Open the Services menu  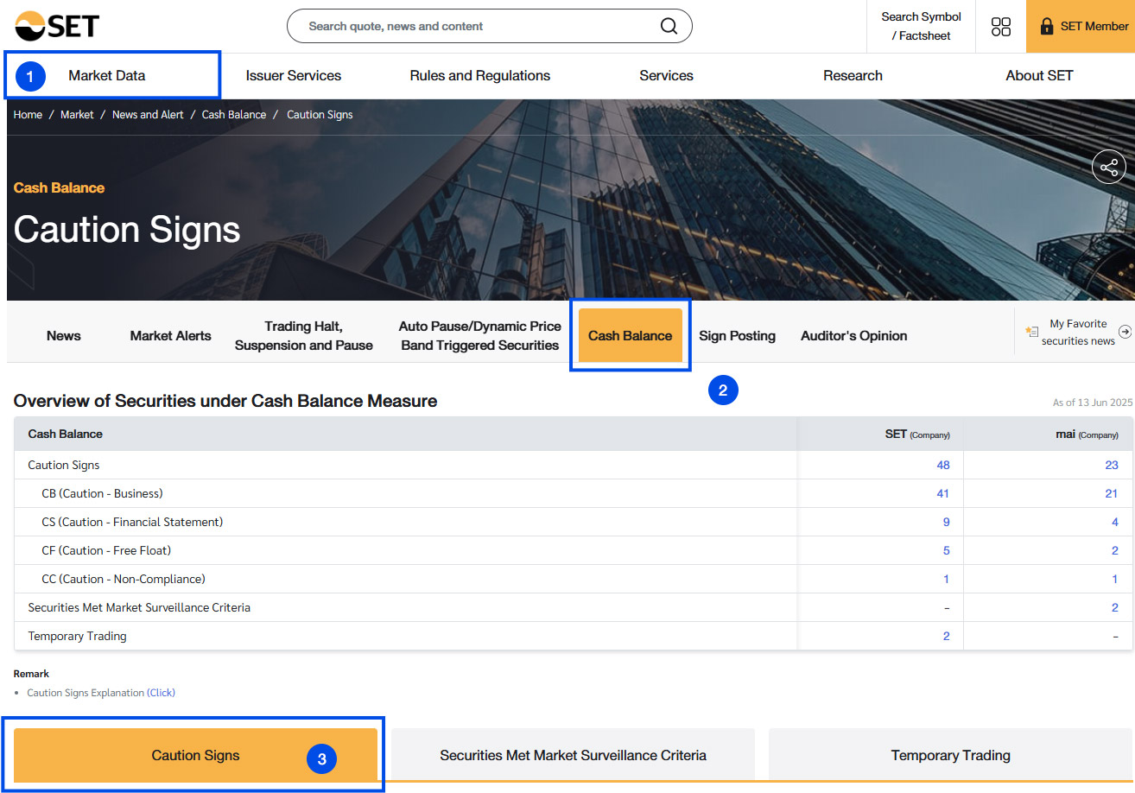tap(666, 75)
